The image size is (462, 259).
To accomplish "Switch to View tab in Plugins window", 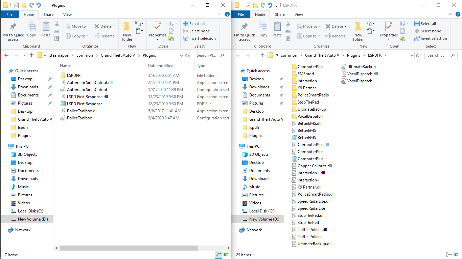I will click(x=67, y=15).
